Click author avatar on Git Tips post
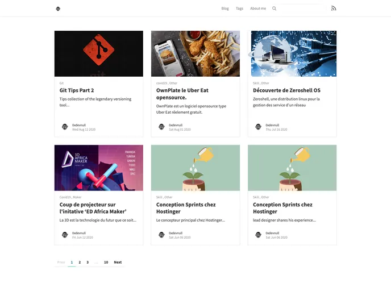This screenshot has height=291, width=391. point(65,127)
